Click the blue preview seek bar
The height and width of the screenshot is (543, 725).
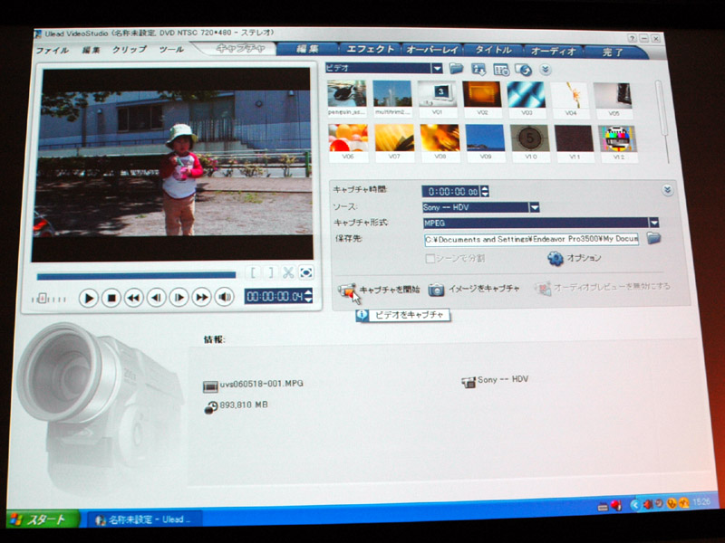click(136, 275)
